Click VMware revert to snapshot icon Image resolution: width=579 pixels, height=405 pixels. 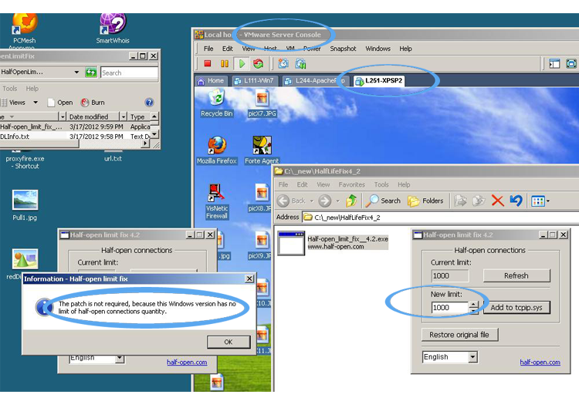coord(300,63)
